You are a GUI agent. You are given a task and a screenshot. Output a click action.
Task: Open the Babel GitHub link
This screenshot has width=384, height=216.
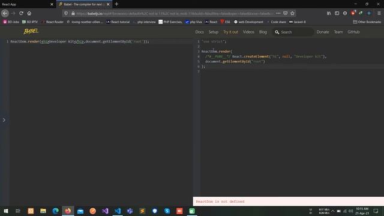tap(353, 32)
